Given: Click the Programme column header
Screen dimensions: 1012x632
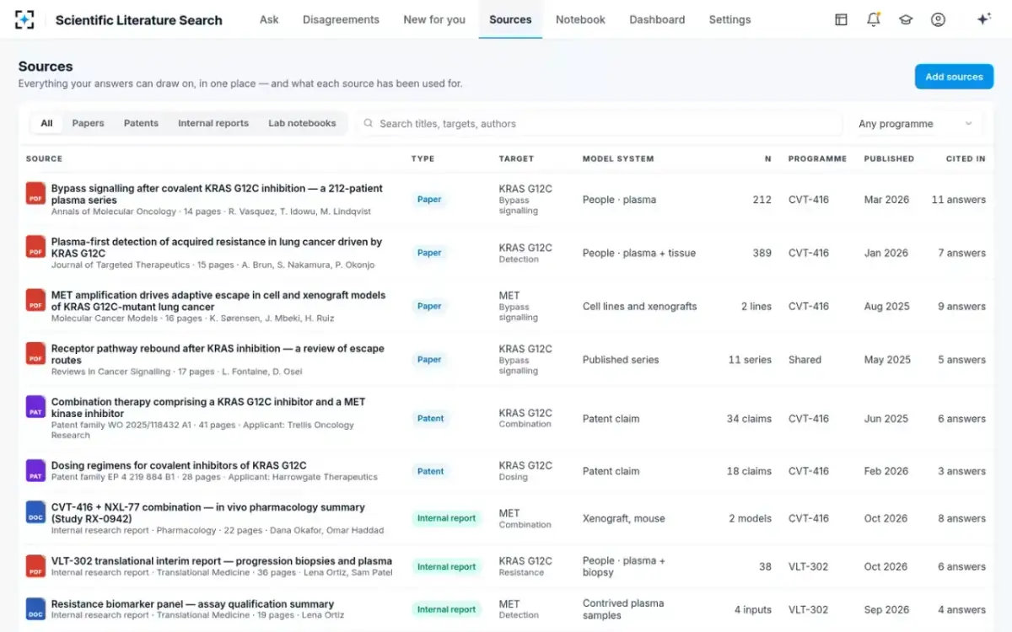Looking at the screenshot, I should [817, 158].
